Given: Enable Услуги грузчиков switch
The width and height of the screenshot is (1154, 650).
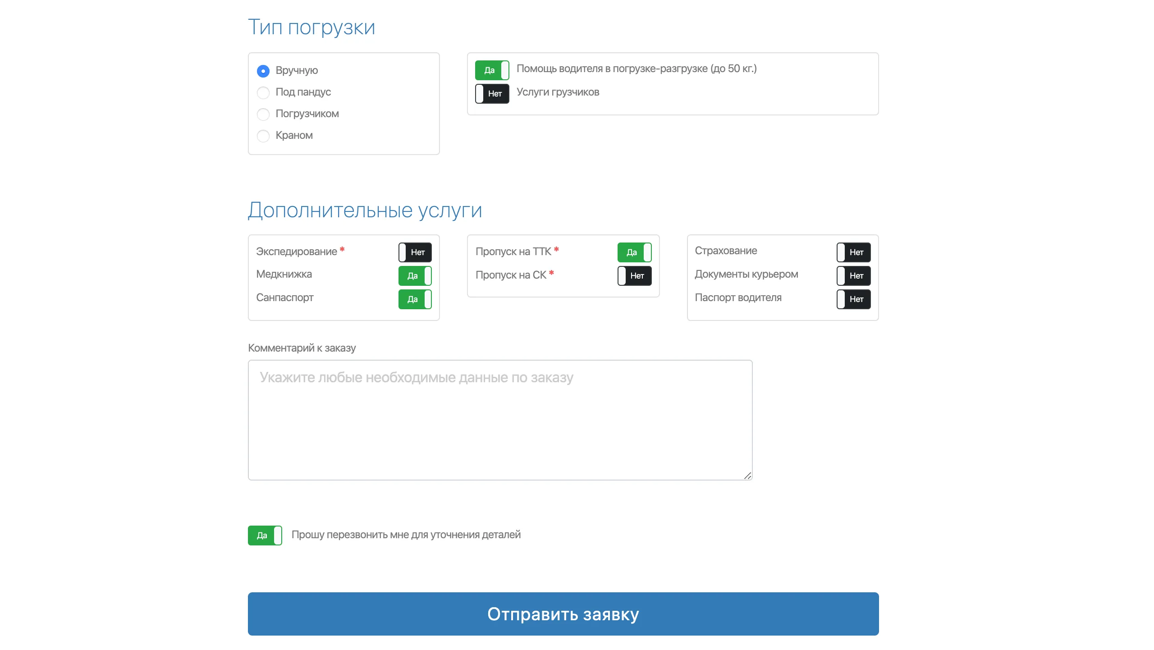Looking at the screenshot, I should click(x=492, y=94).
